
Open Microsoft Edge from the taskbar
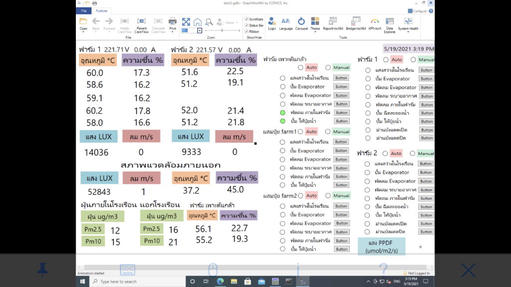pyautogui.click(x=220, y=282)
